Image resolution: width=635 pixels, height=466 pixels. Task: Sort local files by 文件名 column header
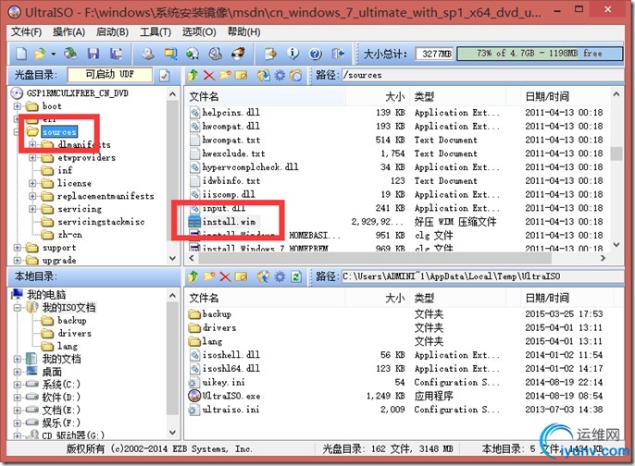coord(266,298)
